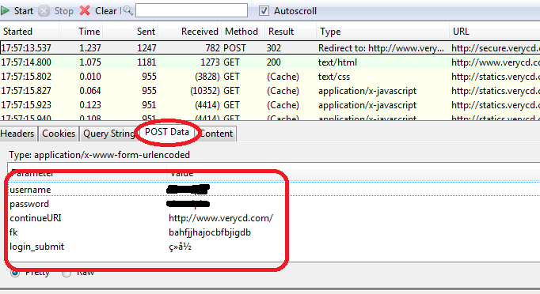540x294 pixels.
Task: Click the 'Redirect to: http://www.very...' type cell
Action: click(381, 48)
